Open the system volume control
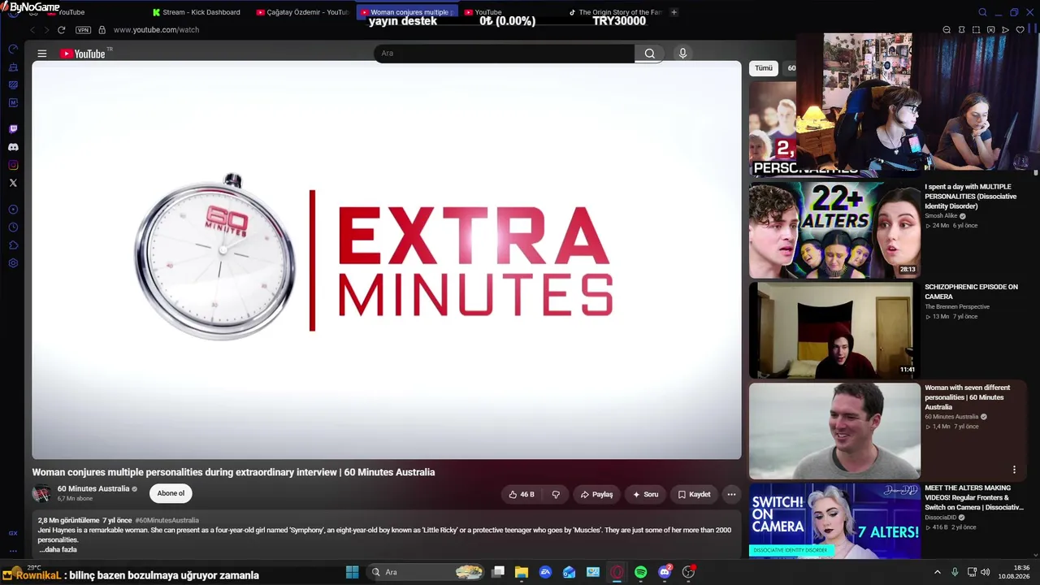 tap(984, 572)
